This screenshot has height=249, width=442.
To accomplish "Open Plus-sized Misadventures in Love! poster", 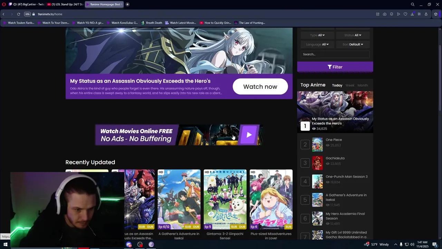I will click(271, 199).
